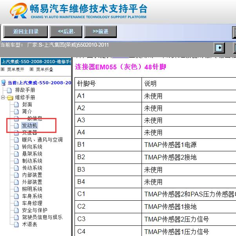Open the 简介 page
The height and width of the screenshot is (236, 236).
[x=27, y=111]
